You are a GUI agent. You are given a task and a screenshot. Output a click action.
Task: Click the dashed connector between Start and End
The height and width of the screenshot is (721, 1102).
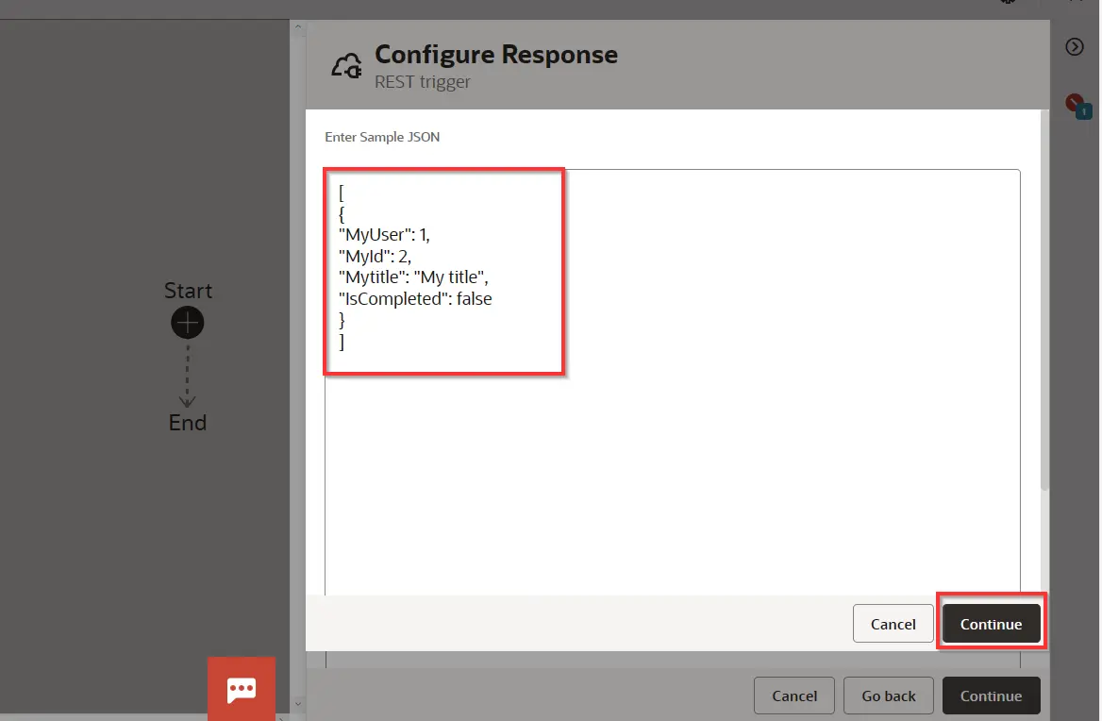pos(188,373)
